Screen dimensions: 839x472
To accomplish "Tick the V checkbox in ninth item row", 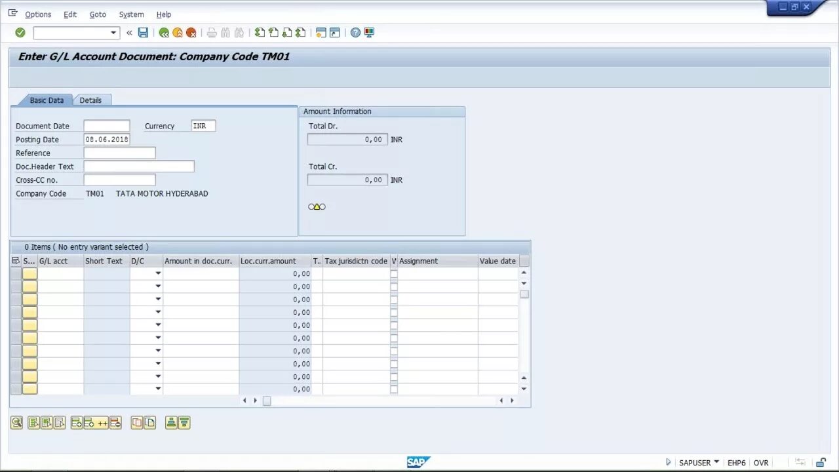I will (394, 376).
